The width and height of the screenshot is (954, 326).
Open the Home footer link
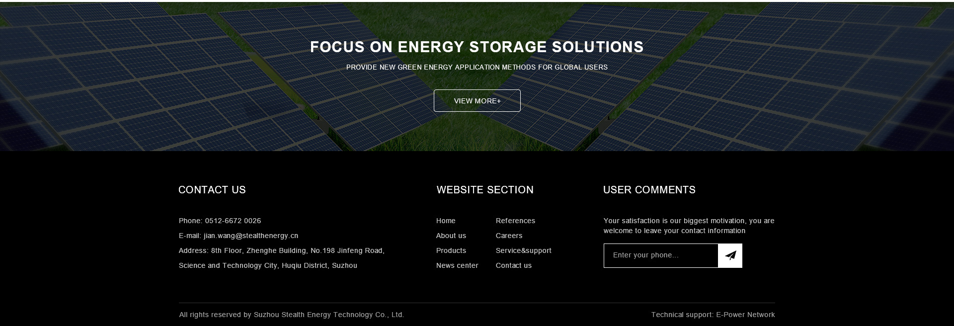pyautogui.click(x=446, y=221)
